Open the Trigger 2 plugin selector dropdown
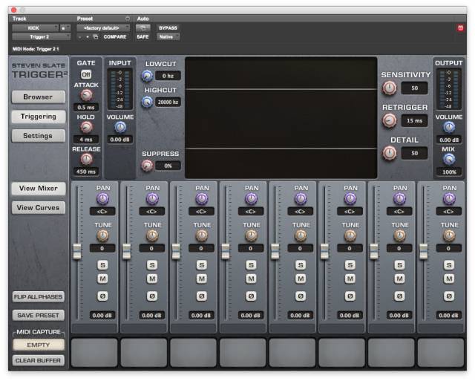 (x=41, y=36)
